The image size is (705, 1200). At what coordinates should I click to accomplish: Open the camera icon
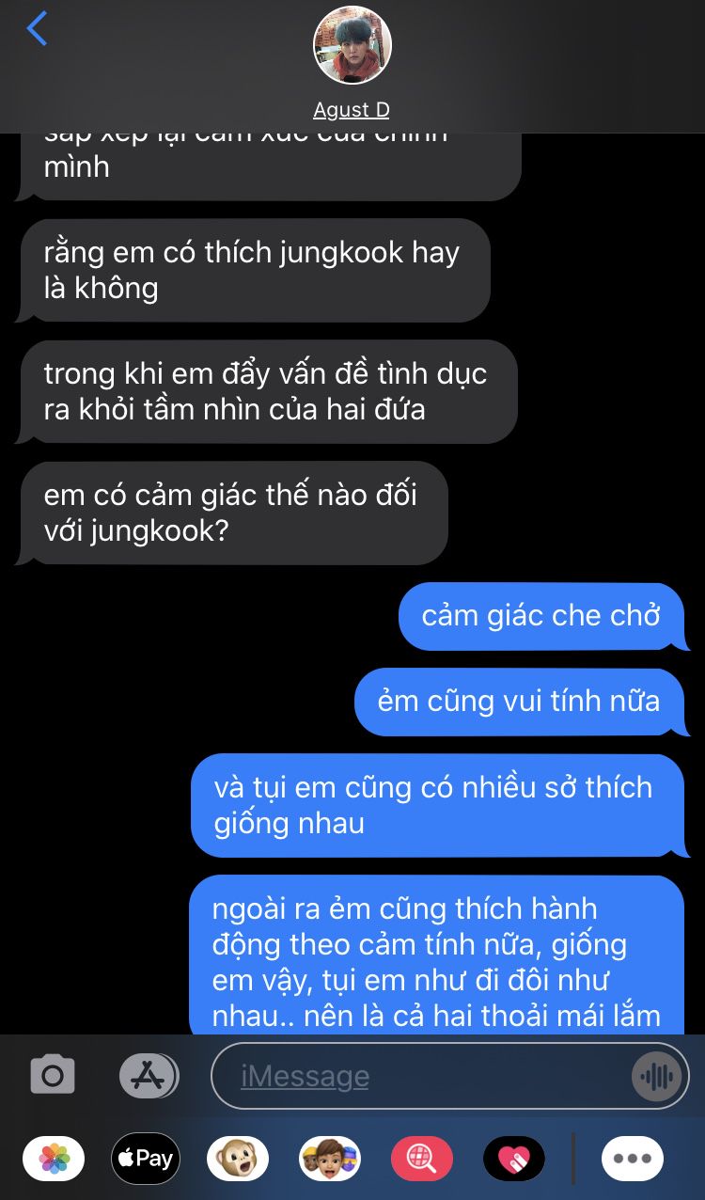click(x=53, y=1075)
